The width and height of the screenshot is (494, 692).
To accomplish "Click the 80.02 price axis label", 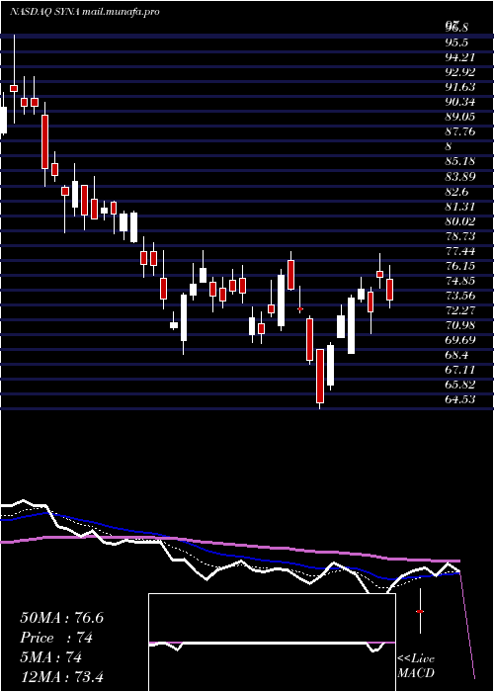I will point(461,222).
